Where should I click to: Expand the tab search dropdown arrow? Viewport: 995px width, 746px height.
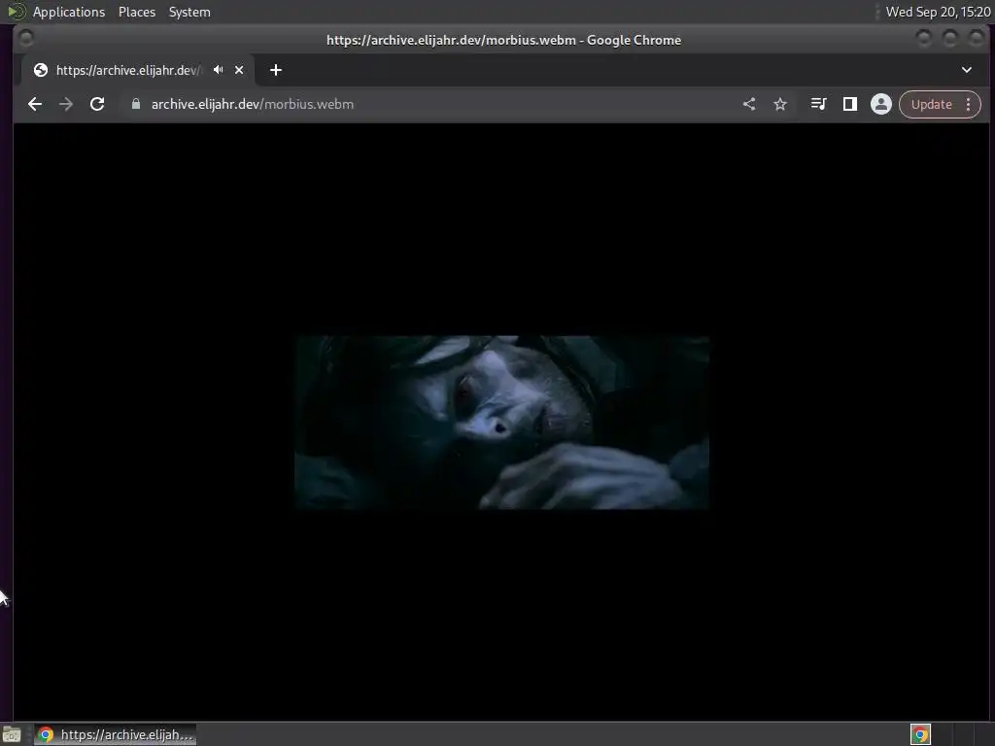tap(967, 70)
